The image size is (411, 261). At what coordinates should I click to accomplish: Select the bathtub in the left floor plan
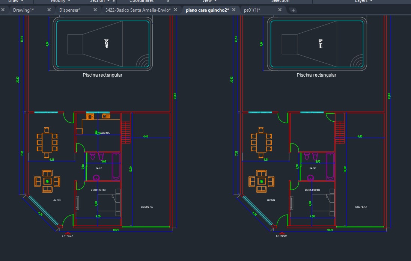(x=116, y=166)
